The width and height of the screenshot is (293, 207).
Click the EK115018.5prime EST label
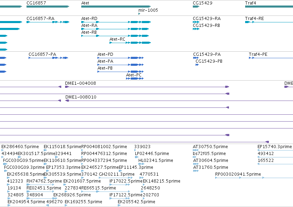click(x=62, y=147)
